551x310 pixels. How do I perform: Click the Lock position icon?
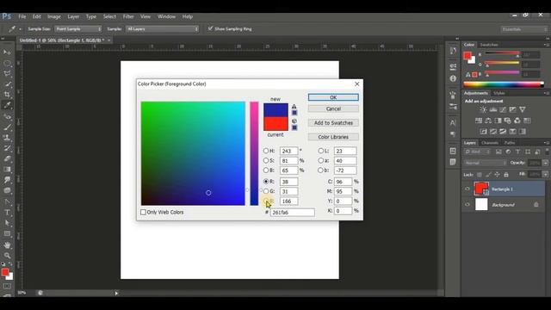tap(497, 174)
